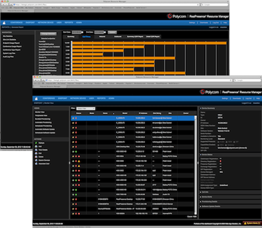Click the Edit action icon
The height and width of the screenshot is (228, 262).
[x=36, y=153]
